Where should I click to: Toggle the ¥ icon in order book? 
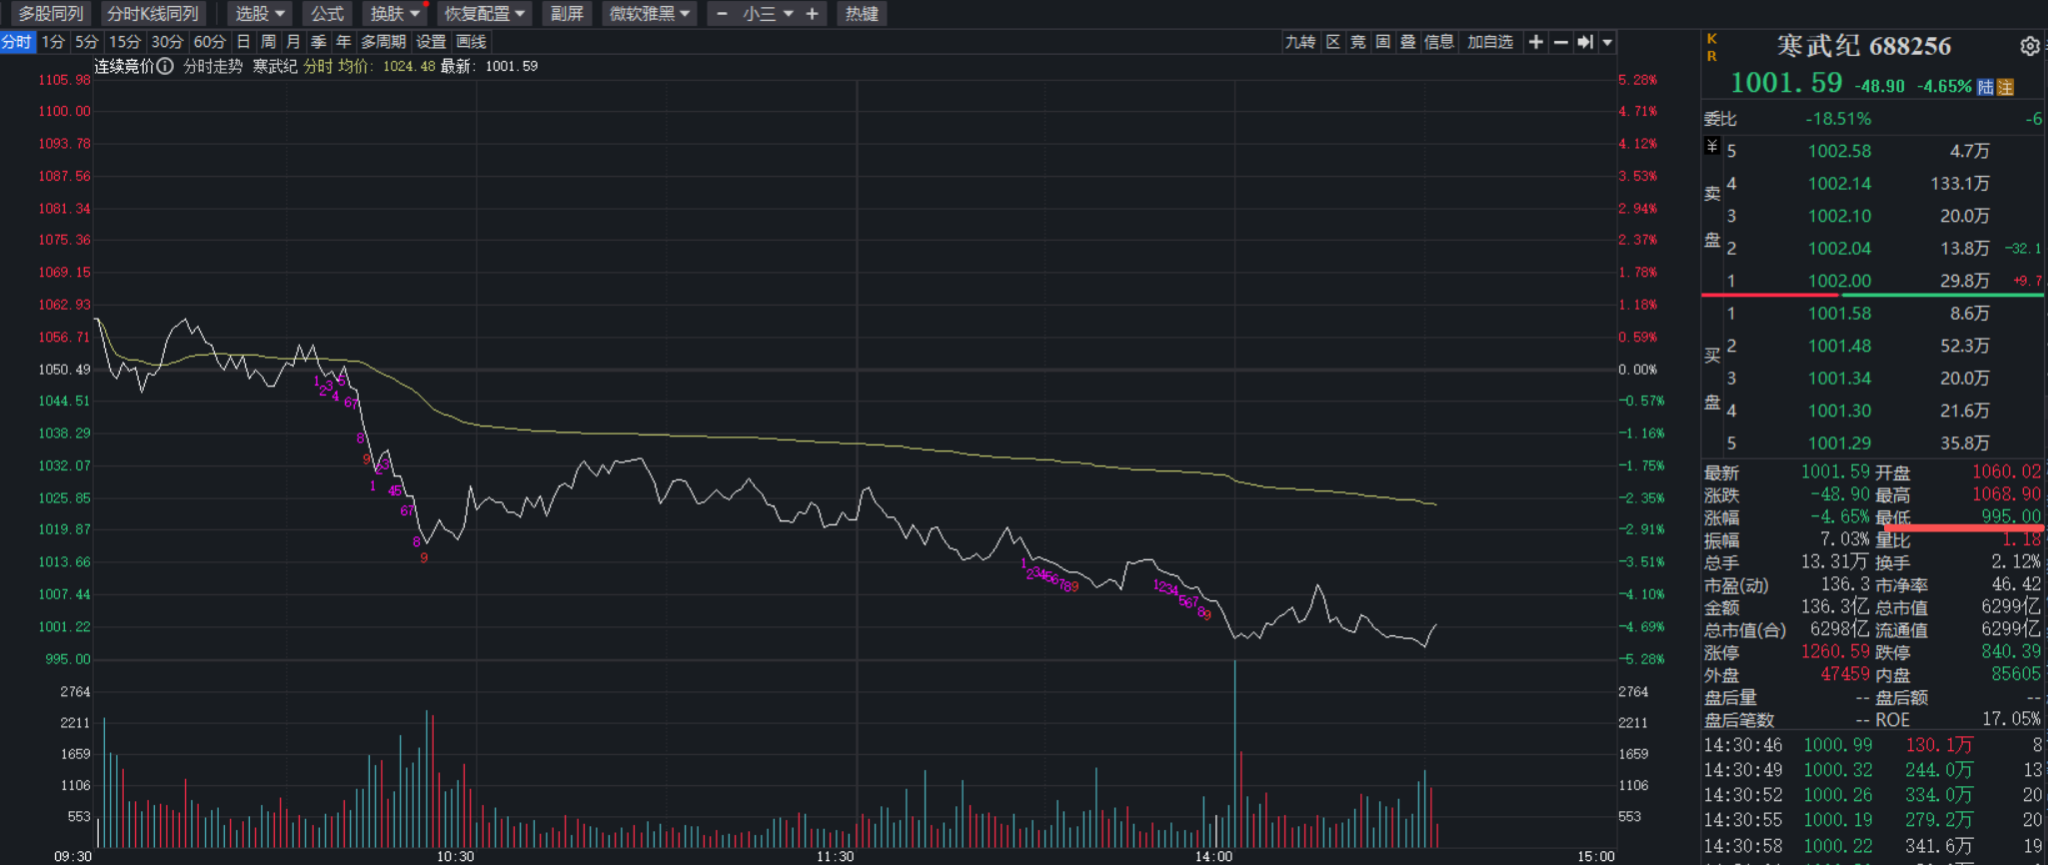tap(1711, 147)
